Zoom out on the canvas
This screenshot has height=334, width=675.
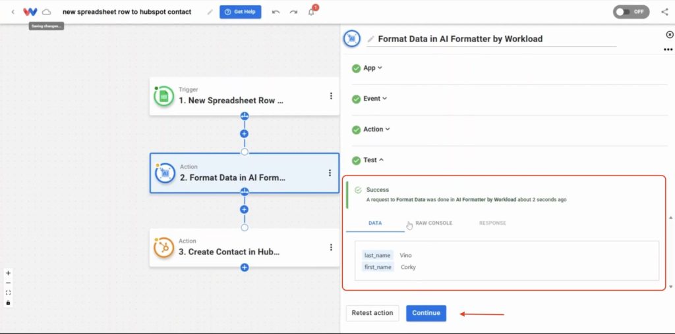(x=8, y=283)
